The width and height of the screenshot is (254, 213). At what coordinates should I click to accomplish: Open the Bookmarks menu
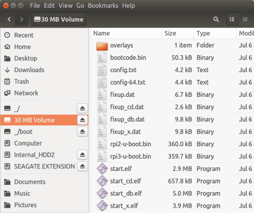103,6
